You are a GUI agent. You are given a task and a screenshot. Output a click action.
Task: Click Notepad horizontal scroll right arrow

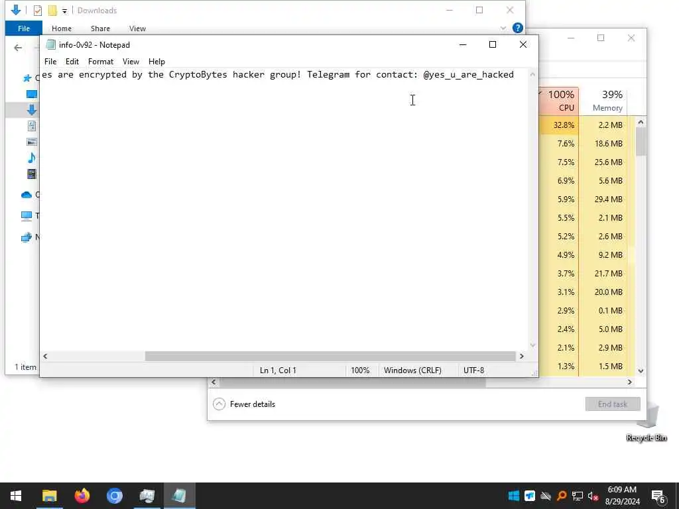[x=522, y=356]
